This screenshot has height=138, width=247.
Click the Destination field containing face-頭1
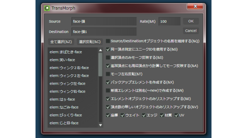pyautogui.click(x=104, y=32)
